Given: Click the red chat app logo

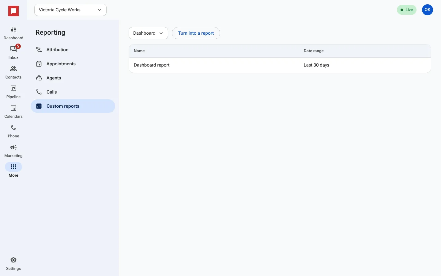Looking at the screenshot, I should 13,11.
